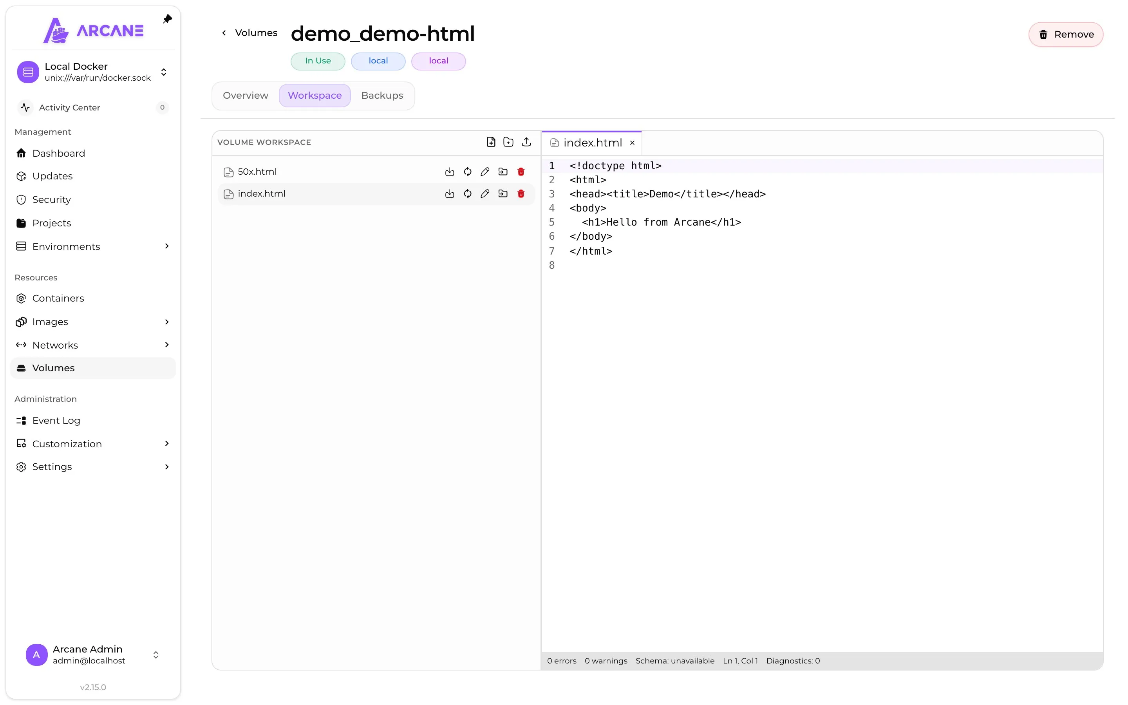The height and width of the screenshot is (705, 1128).
Task: Click the upload icon in Volume Workspace header
Action: [526, 142]
